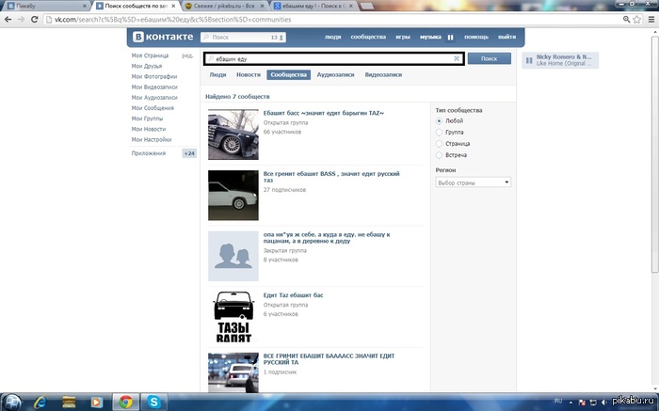Image resolution: width=659 pixels, height=411 pixels.
Task: Open the ТАЗЫ ВАЛЯТ community thumbnail
Action: (x=233, y=317)
